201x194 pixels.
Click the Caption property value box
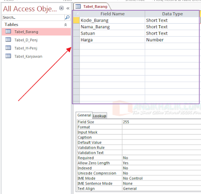[x=161, y=137]
